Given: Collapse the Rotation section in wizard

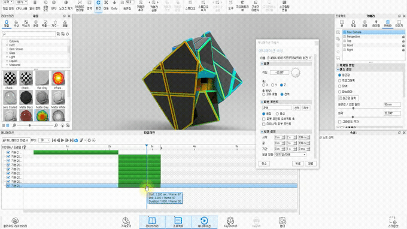Looking at the screenshot, I should coord(262,64).
